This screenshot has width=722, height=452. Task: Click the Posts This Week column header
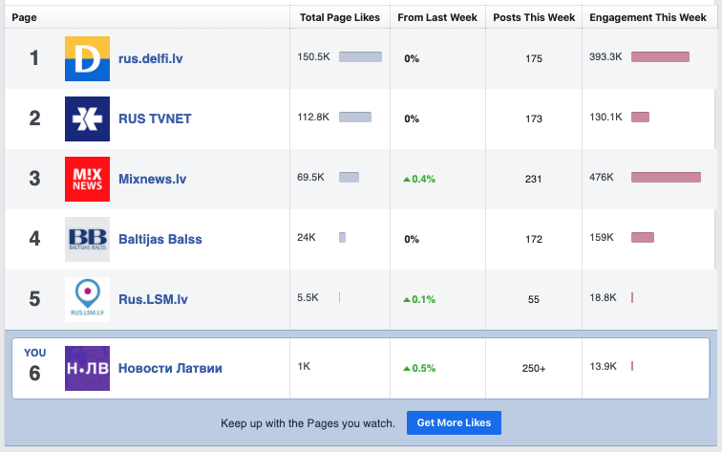[534, 17]
